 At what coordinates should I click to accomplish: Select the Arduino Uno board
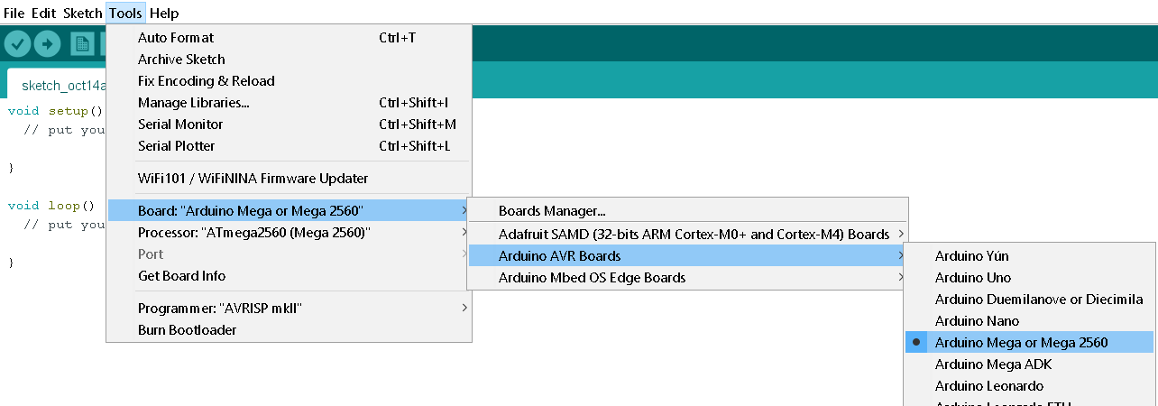tap(972, 278)
